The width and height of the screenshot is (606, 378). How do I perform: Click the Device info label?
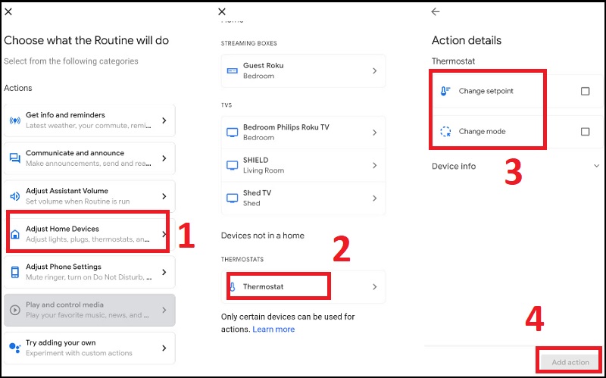tap(454, 166)
